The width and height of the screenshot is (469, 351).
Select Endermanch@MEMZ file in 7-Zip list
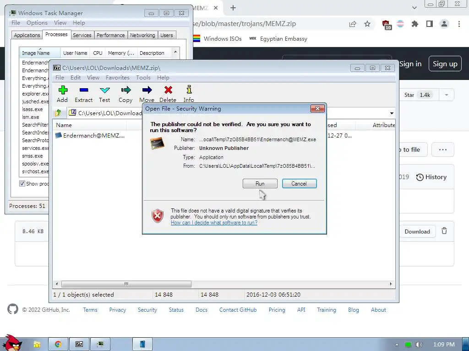pos(90,135)
